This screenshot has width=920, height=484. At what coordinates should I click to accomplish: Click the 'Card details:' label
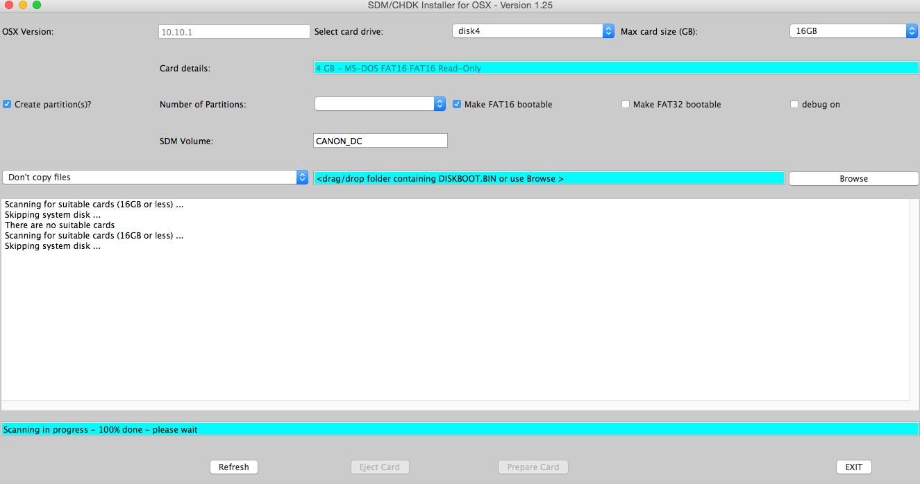click(185, 69)
